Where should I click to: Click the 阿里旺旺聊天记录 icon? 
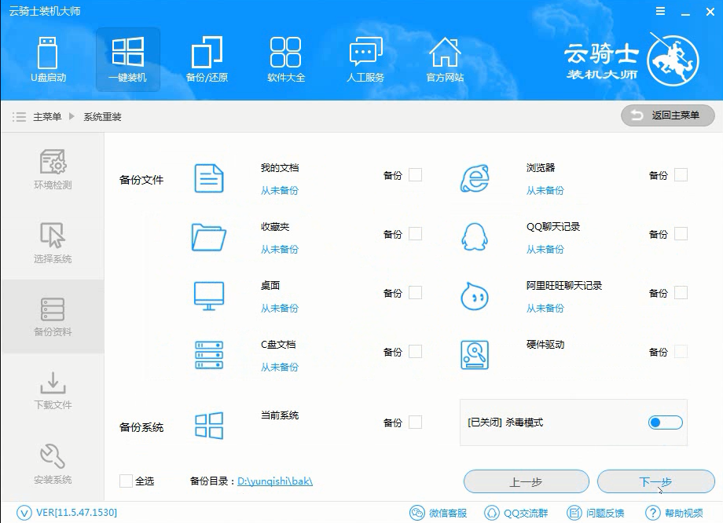475,294
